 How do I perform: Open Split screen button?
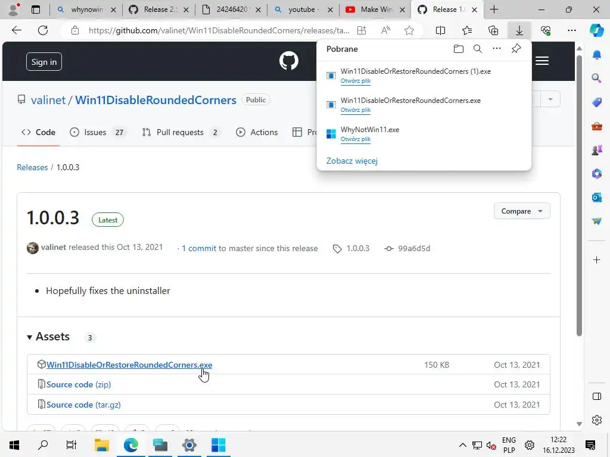pyautogui.click(x=440, y=30)
